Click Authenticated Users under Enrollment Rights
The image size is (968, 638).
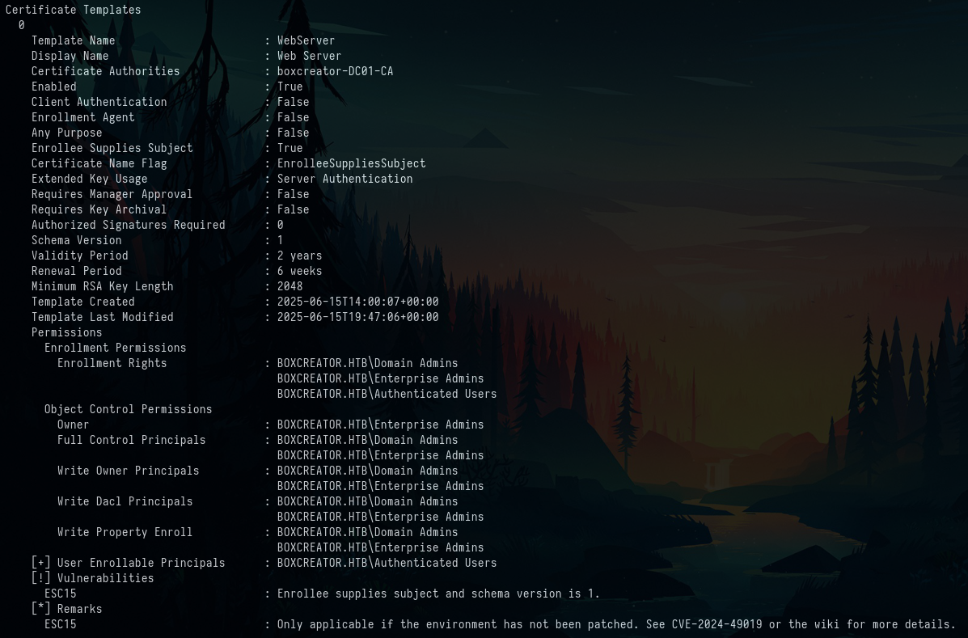(387, 394)
